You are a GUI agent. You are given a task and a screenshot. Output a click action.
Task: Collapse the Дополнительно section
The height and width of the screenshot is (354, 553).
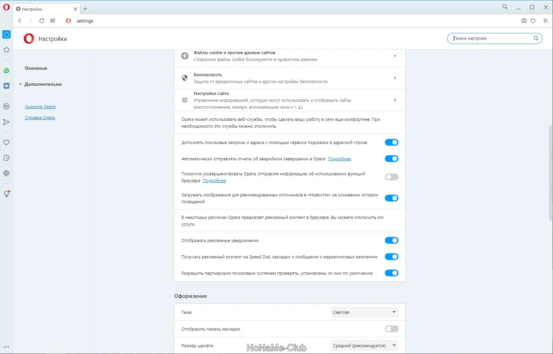coord(20,84)
